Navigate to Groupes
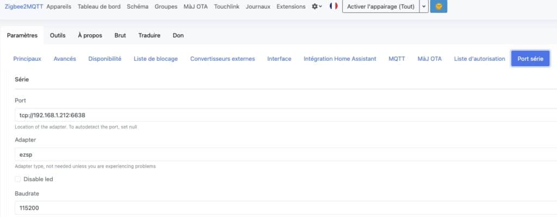 click(x=166, y=7)
